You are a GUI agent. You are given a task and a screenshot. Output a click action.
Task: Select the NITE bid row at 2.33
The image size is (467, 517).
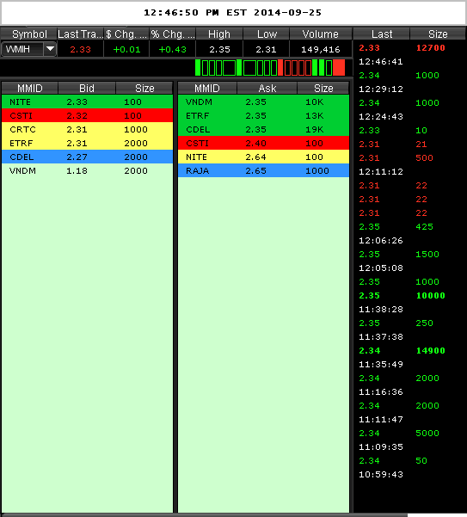pos(88,102)
